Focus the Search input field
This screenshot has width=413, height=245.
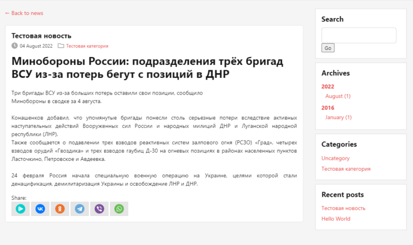click(358, 36)
